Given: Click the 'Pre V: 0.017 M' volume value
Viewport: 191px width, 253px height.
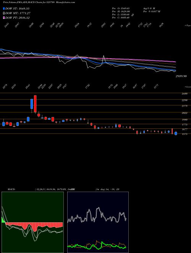Looking at the screenshot, I should 151,11.
